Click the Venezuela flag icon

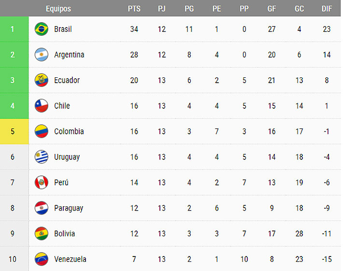(x=42, y=259)
